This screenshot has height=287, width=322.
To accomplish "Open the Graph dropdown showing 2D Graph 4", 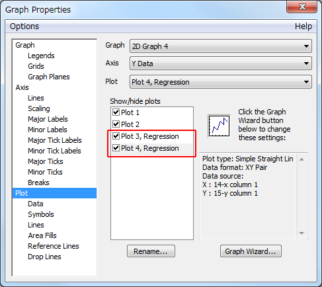I will coord(221,46).
